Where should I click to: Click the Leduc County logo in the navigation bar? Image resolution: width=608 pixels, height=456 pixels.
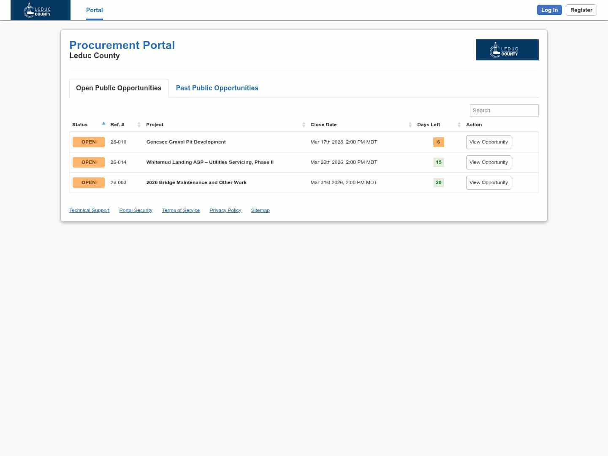(40, 10)
